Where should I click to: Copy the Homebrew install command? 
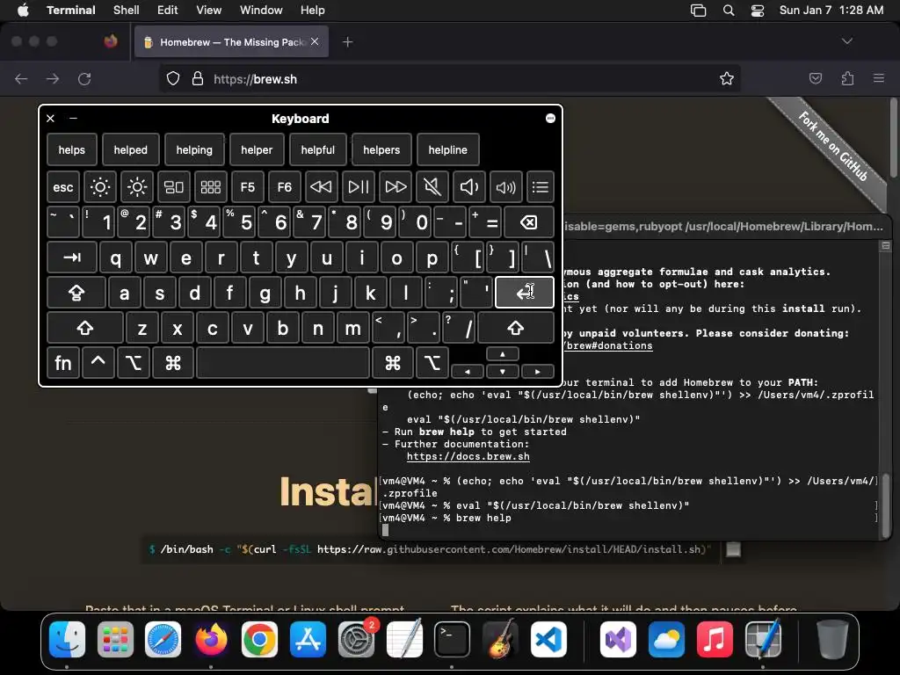[733, 549]
